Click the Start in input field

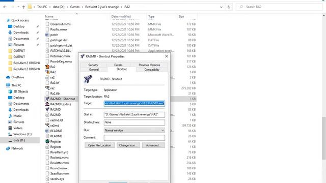click(134, 114)
